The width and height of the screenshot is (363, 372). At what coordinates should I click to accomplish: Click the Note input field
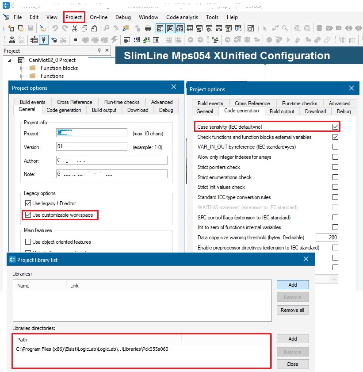pyautogui.click(x=112, y=174)
